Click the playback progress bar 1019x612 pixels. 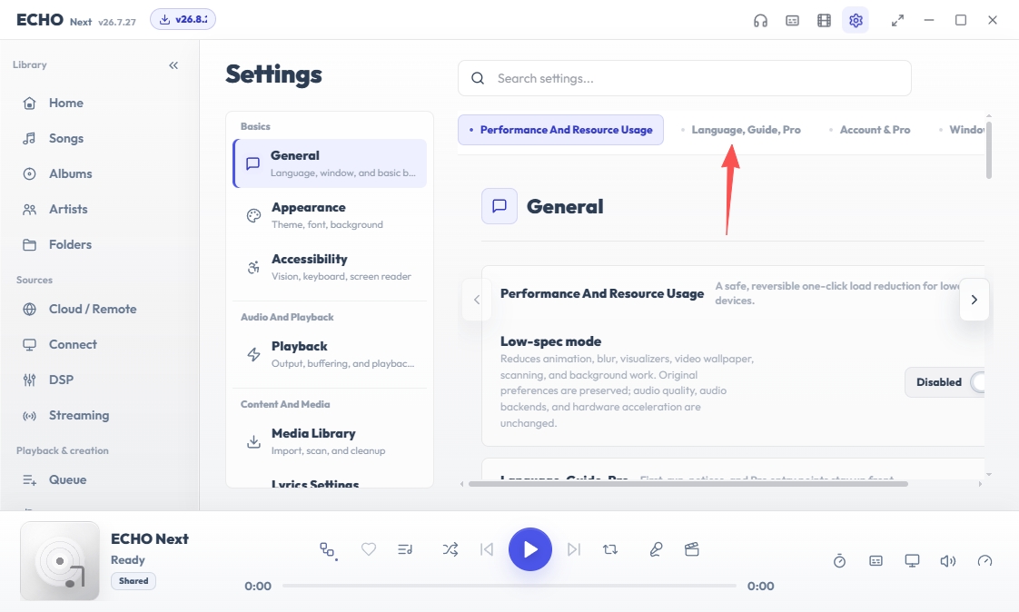point(509,586)
